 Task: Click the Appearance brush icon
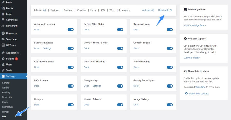tap(3, 53)
